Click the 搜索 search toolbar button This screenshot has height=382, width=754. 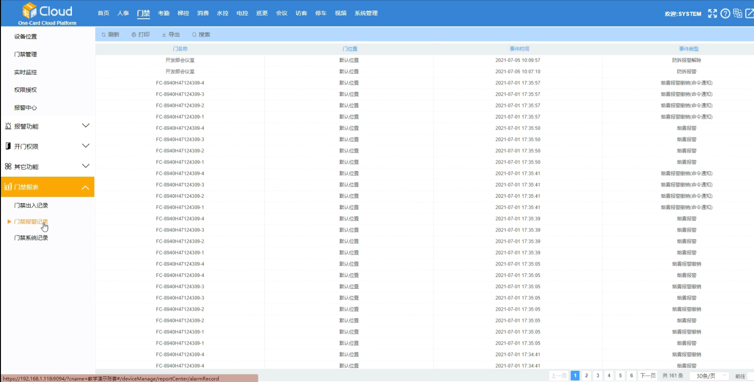pos(201,35)
